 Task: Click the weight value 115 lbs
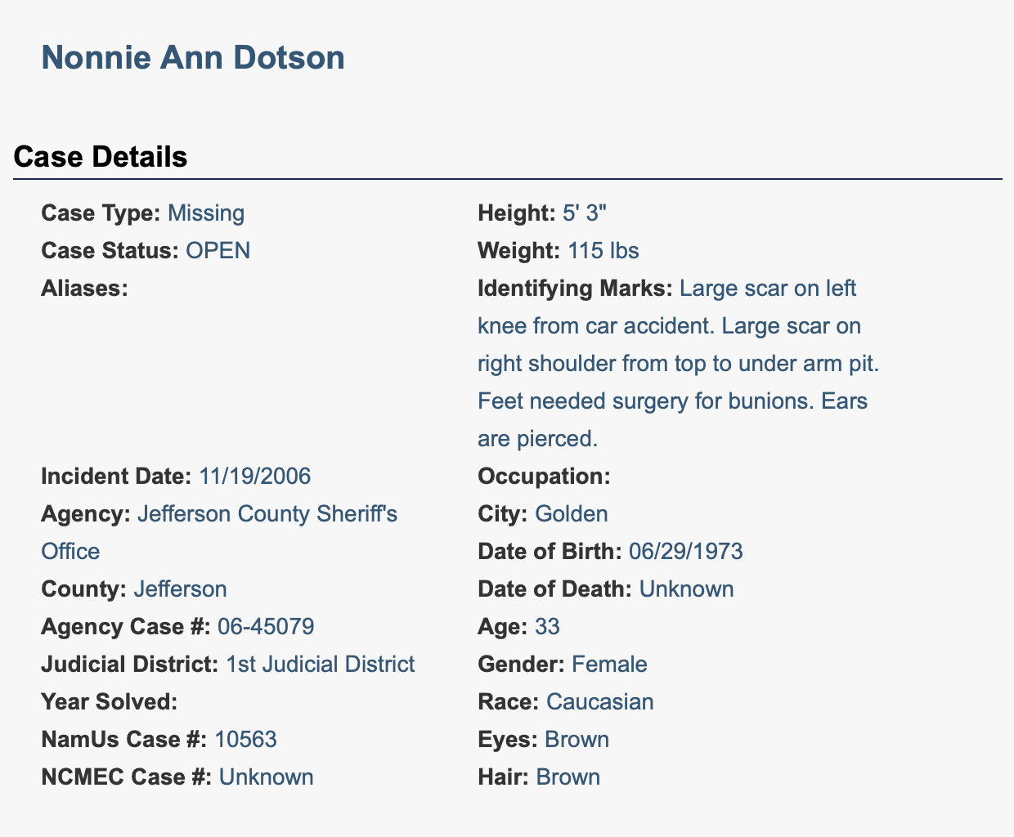click(603, 251)
